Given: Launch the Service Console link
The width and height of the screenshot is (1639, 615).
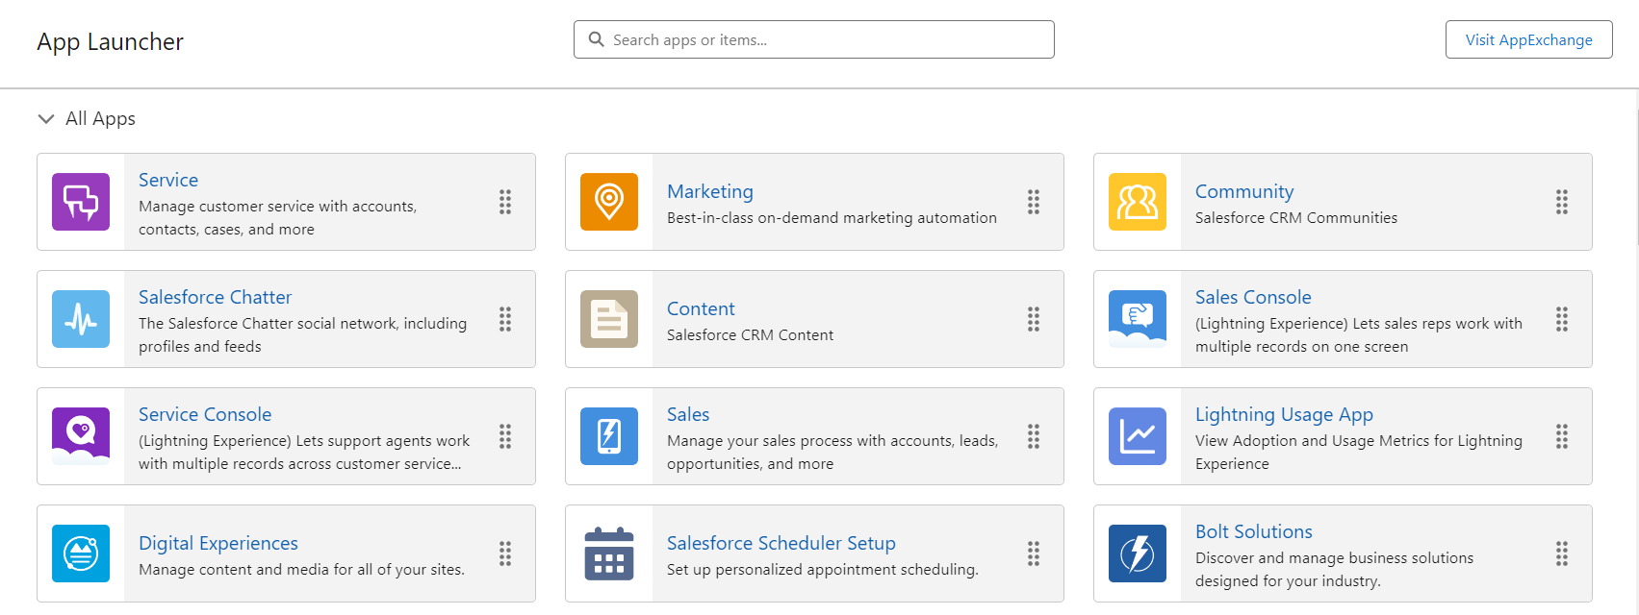Looking at the screenshot, I should click(x=205, y=414).
